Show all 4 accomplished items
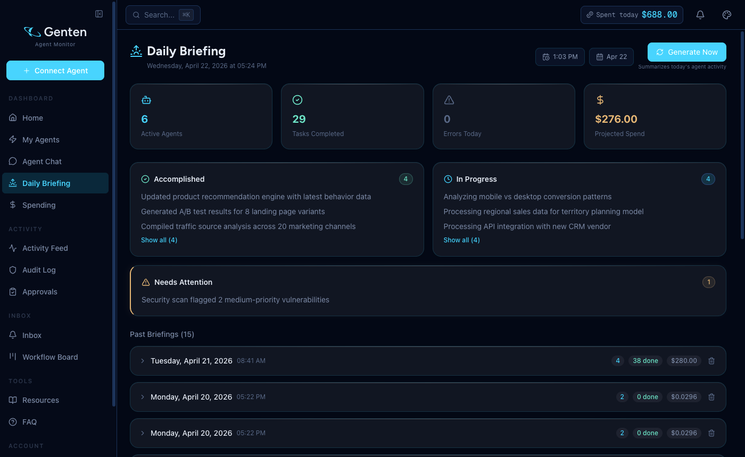745x457 pixels. pyautogui.click(x=159, y=240)
